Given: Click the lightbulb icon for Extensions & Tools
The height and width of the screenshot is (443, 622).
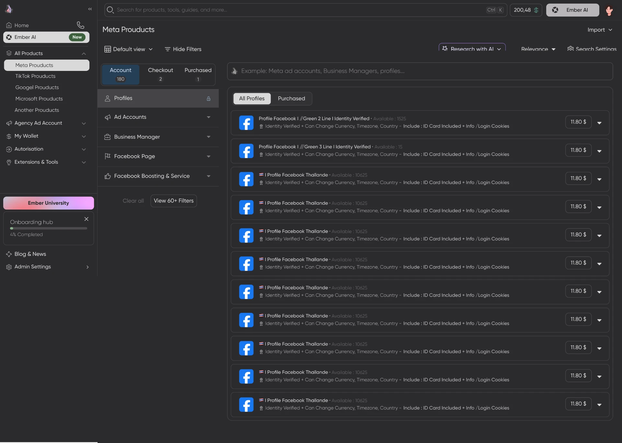Looking at the screenshot, I should (x=9, y=162).
